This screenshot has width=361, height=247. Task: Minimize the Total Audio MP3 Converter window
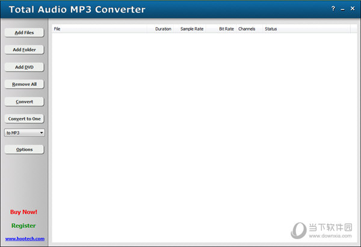[x=342, y=9]
